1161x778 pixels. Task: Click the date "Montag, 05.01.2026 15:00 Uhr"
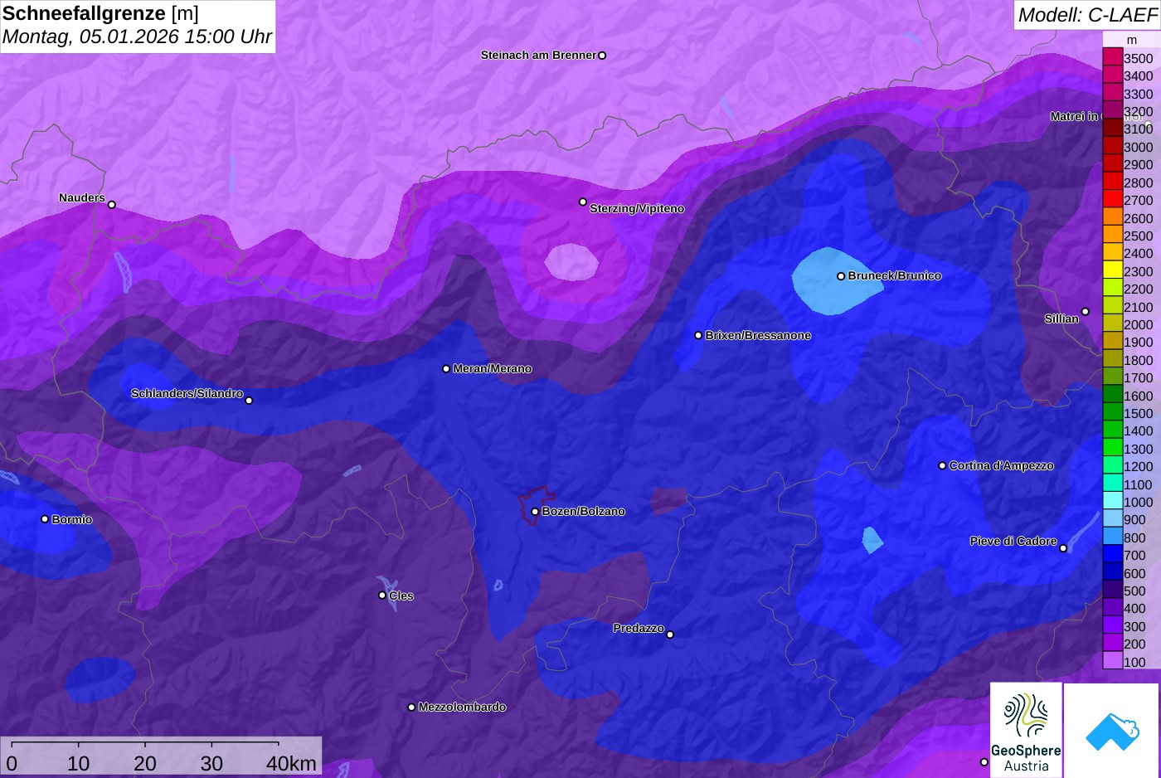(137, 37)
